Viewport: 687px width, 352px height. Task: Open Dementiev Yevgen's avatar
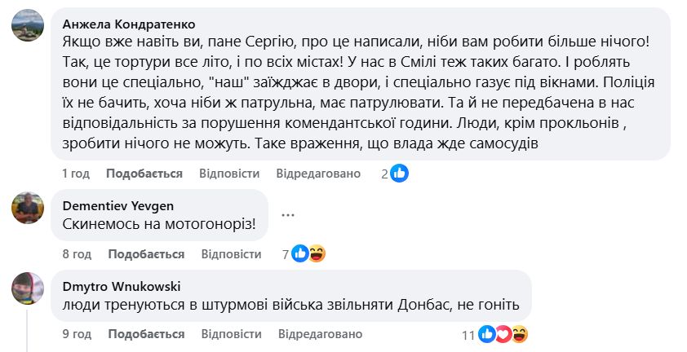(x=27, y=208)
